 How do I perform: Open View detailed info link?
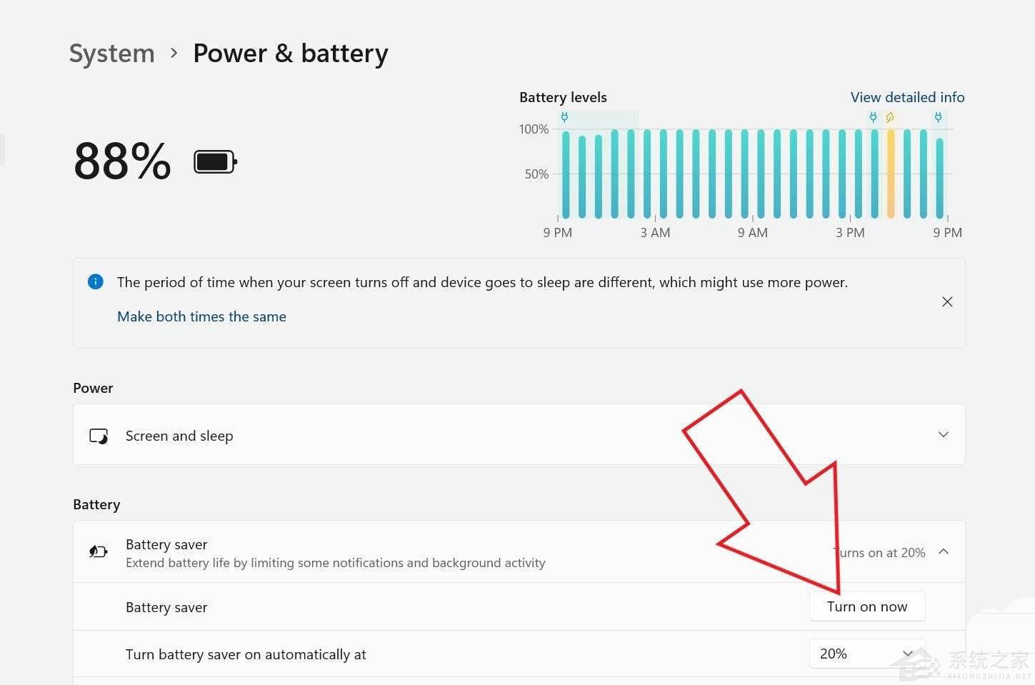(907, 97)
